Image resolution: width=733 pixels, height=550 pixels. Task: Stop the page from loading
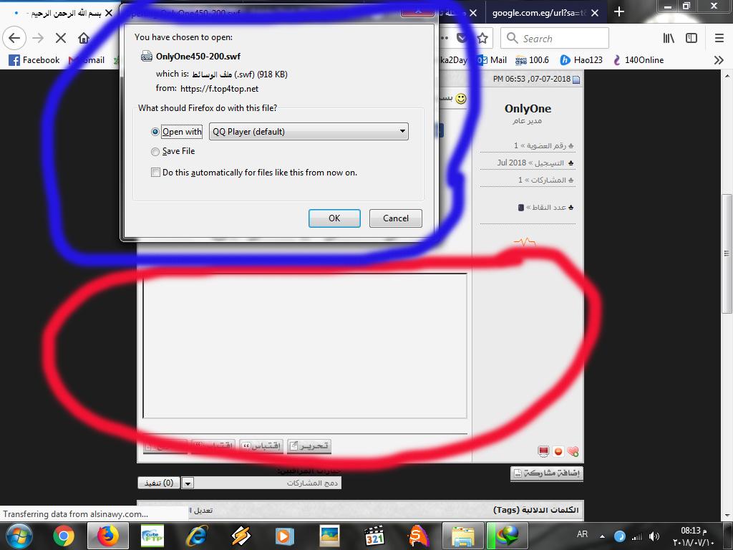click(x=61, y=39)
